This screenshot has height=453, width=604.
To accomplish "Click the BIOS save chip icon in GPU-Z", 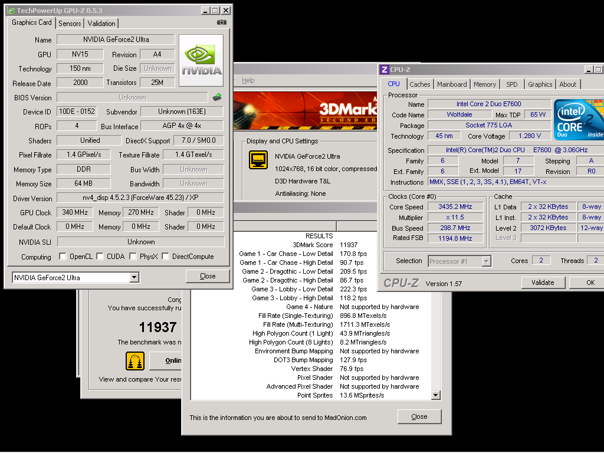I will (217, 97).
